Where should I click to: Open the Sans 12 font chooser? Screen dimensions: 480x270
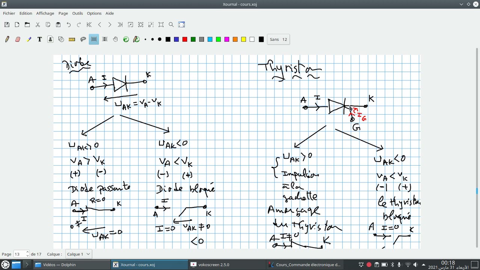click(x=278, y=39)
